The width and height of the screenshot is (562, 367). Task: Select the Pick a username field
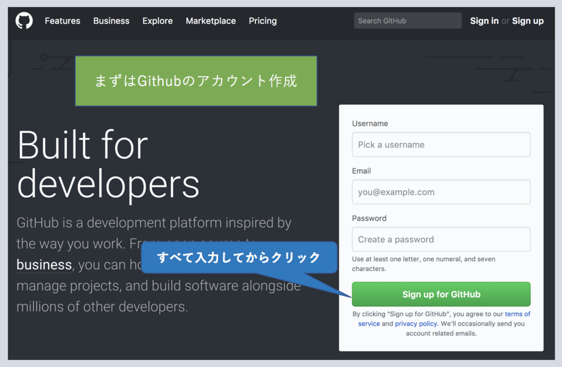pos(441,144)
